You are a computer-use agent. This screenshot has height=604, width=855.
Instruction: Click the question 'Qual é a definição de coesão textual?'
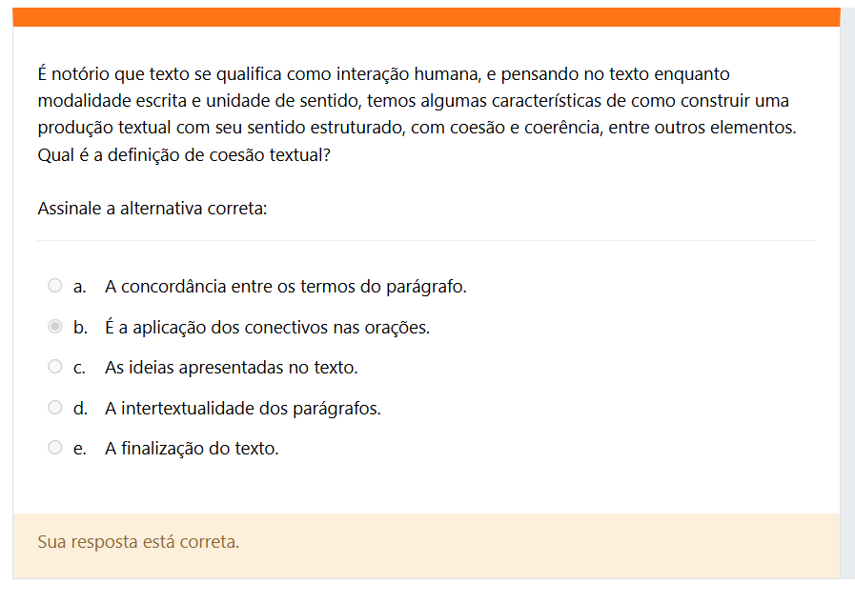[x=184, y=154]
